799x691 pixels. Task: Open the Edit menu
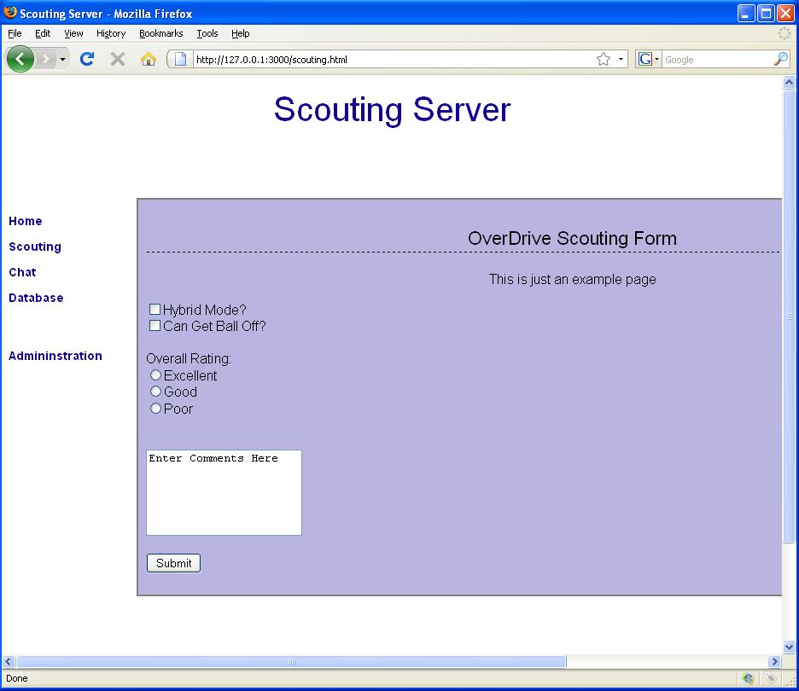click(43, 33)
